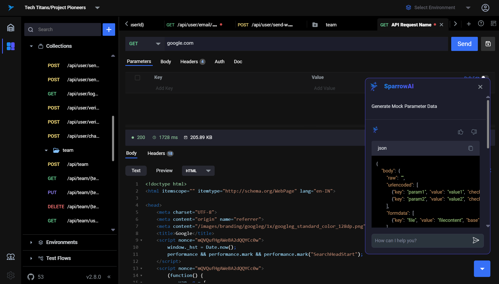499x284 pixels.
Task: Send the SparrowAI chat message
Action: [x=476, y=240]
